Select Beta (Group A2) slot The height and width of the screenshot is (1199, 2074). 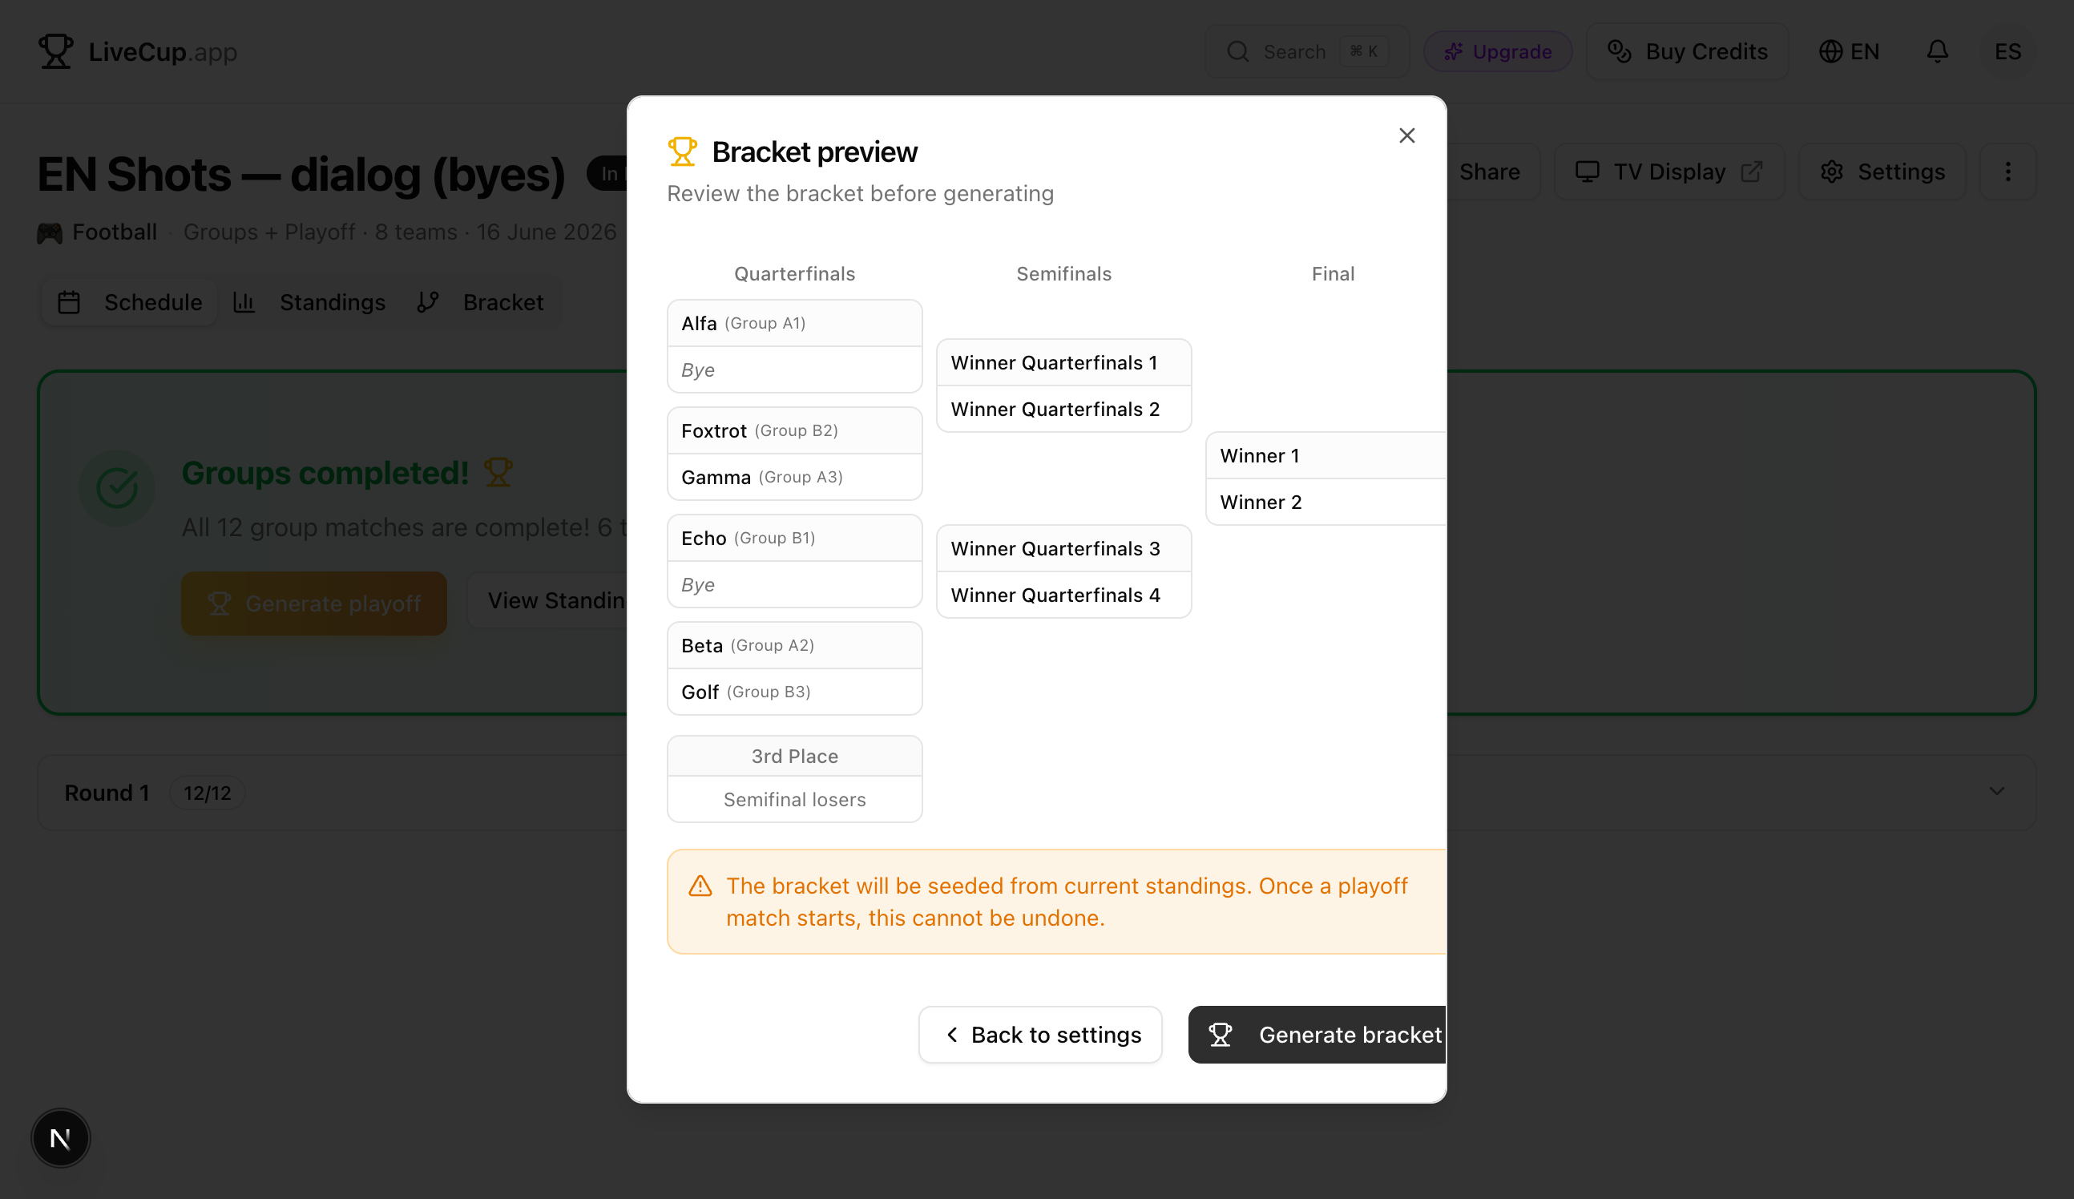pyautogui.click(x=794, y=645)
